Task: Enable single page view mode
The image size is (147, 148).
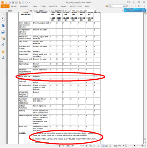Action: click(x=99, y=146)
